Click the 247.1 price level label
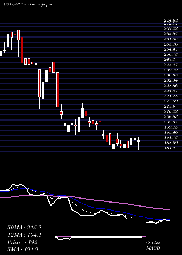Screen dimensions: 182x255 (170, 60)
